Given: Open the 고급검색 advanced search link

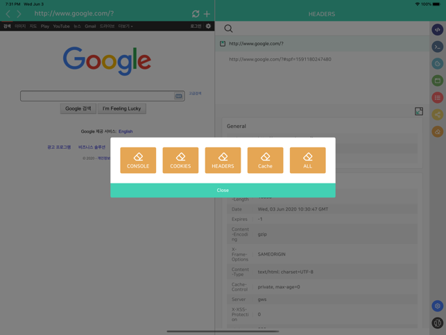Looking at the screenshot, I should 195,93.
